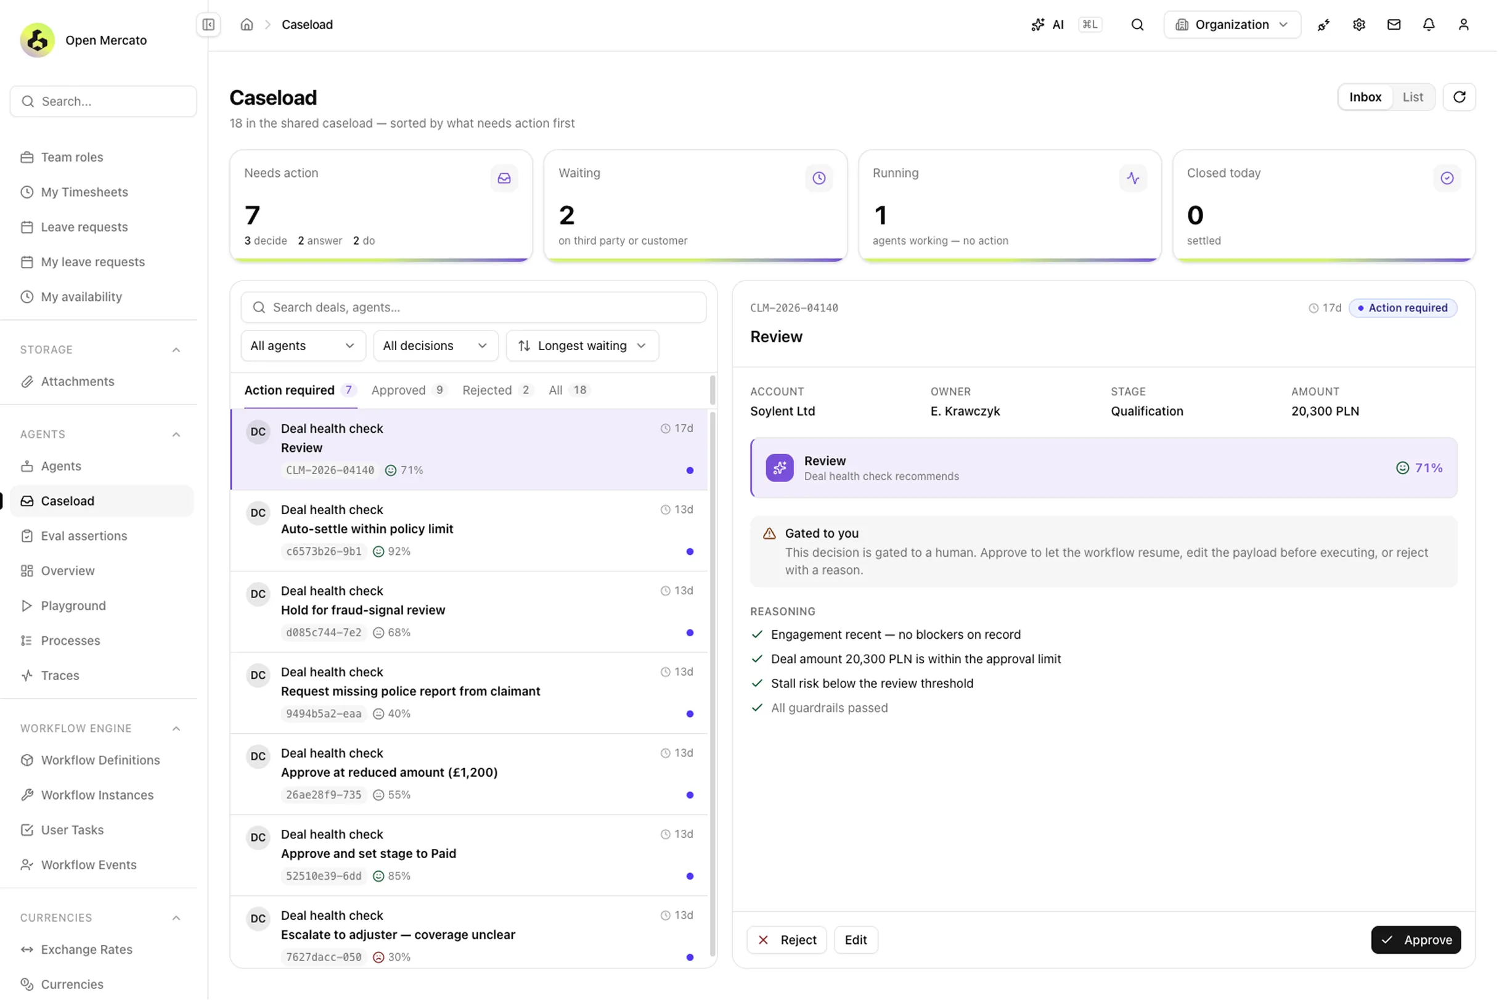
Task: Click the Closed today checkmark icon
Action: [1447, 178]
